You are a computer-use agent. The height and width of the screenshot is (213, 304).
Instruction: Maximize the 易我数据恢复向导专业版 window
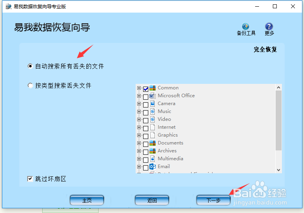(x=275, y=6)
